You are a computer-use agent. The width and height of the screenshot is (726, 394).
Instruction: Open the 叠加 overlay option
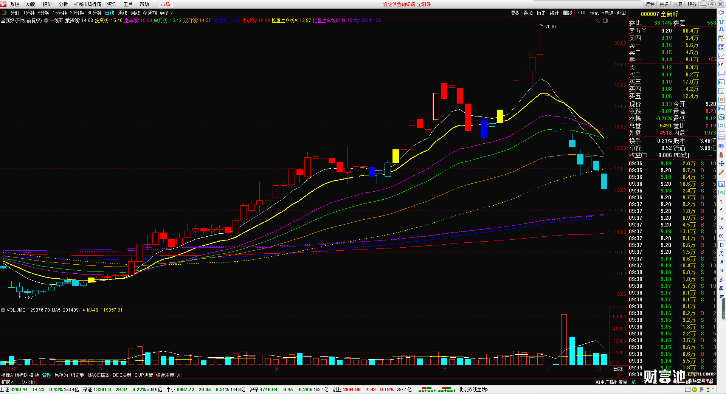pyautogui.click(x=528, y=13)
